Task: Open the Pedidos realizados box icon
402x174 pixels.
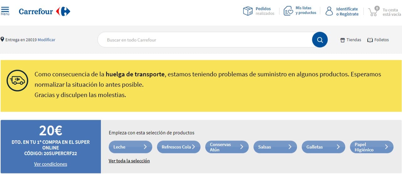Action: (248, 11)
